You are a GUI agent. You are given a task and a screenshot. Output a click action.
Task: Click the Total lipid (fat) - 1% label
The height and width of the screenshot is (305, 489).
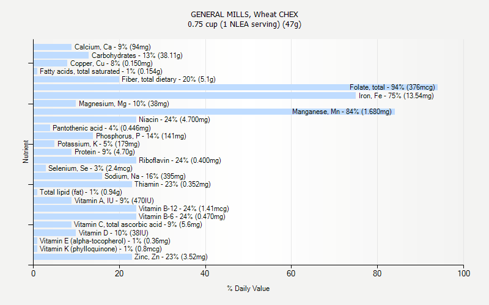tap(81, 192)
